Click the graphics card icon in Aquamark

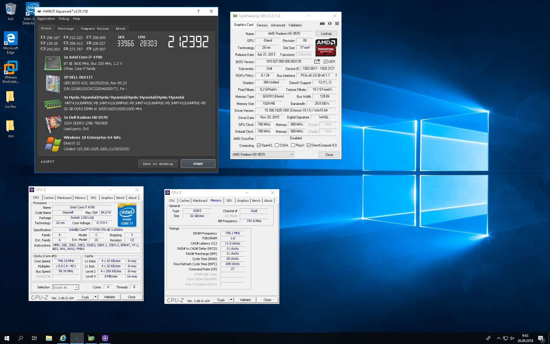click(53, 124)
